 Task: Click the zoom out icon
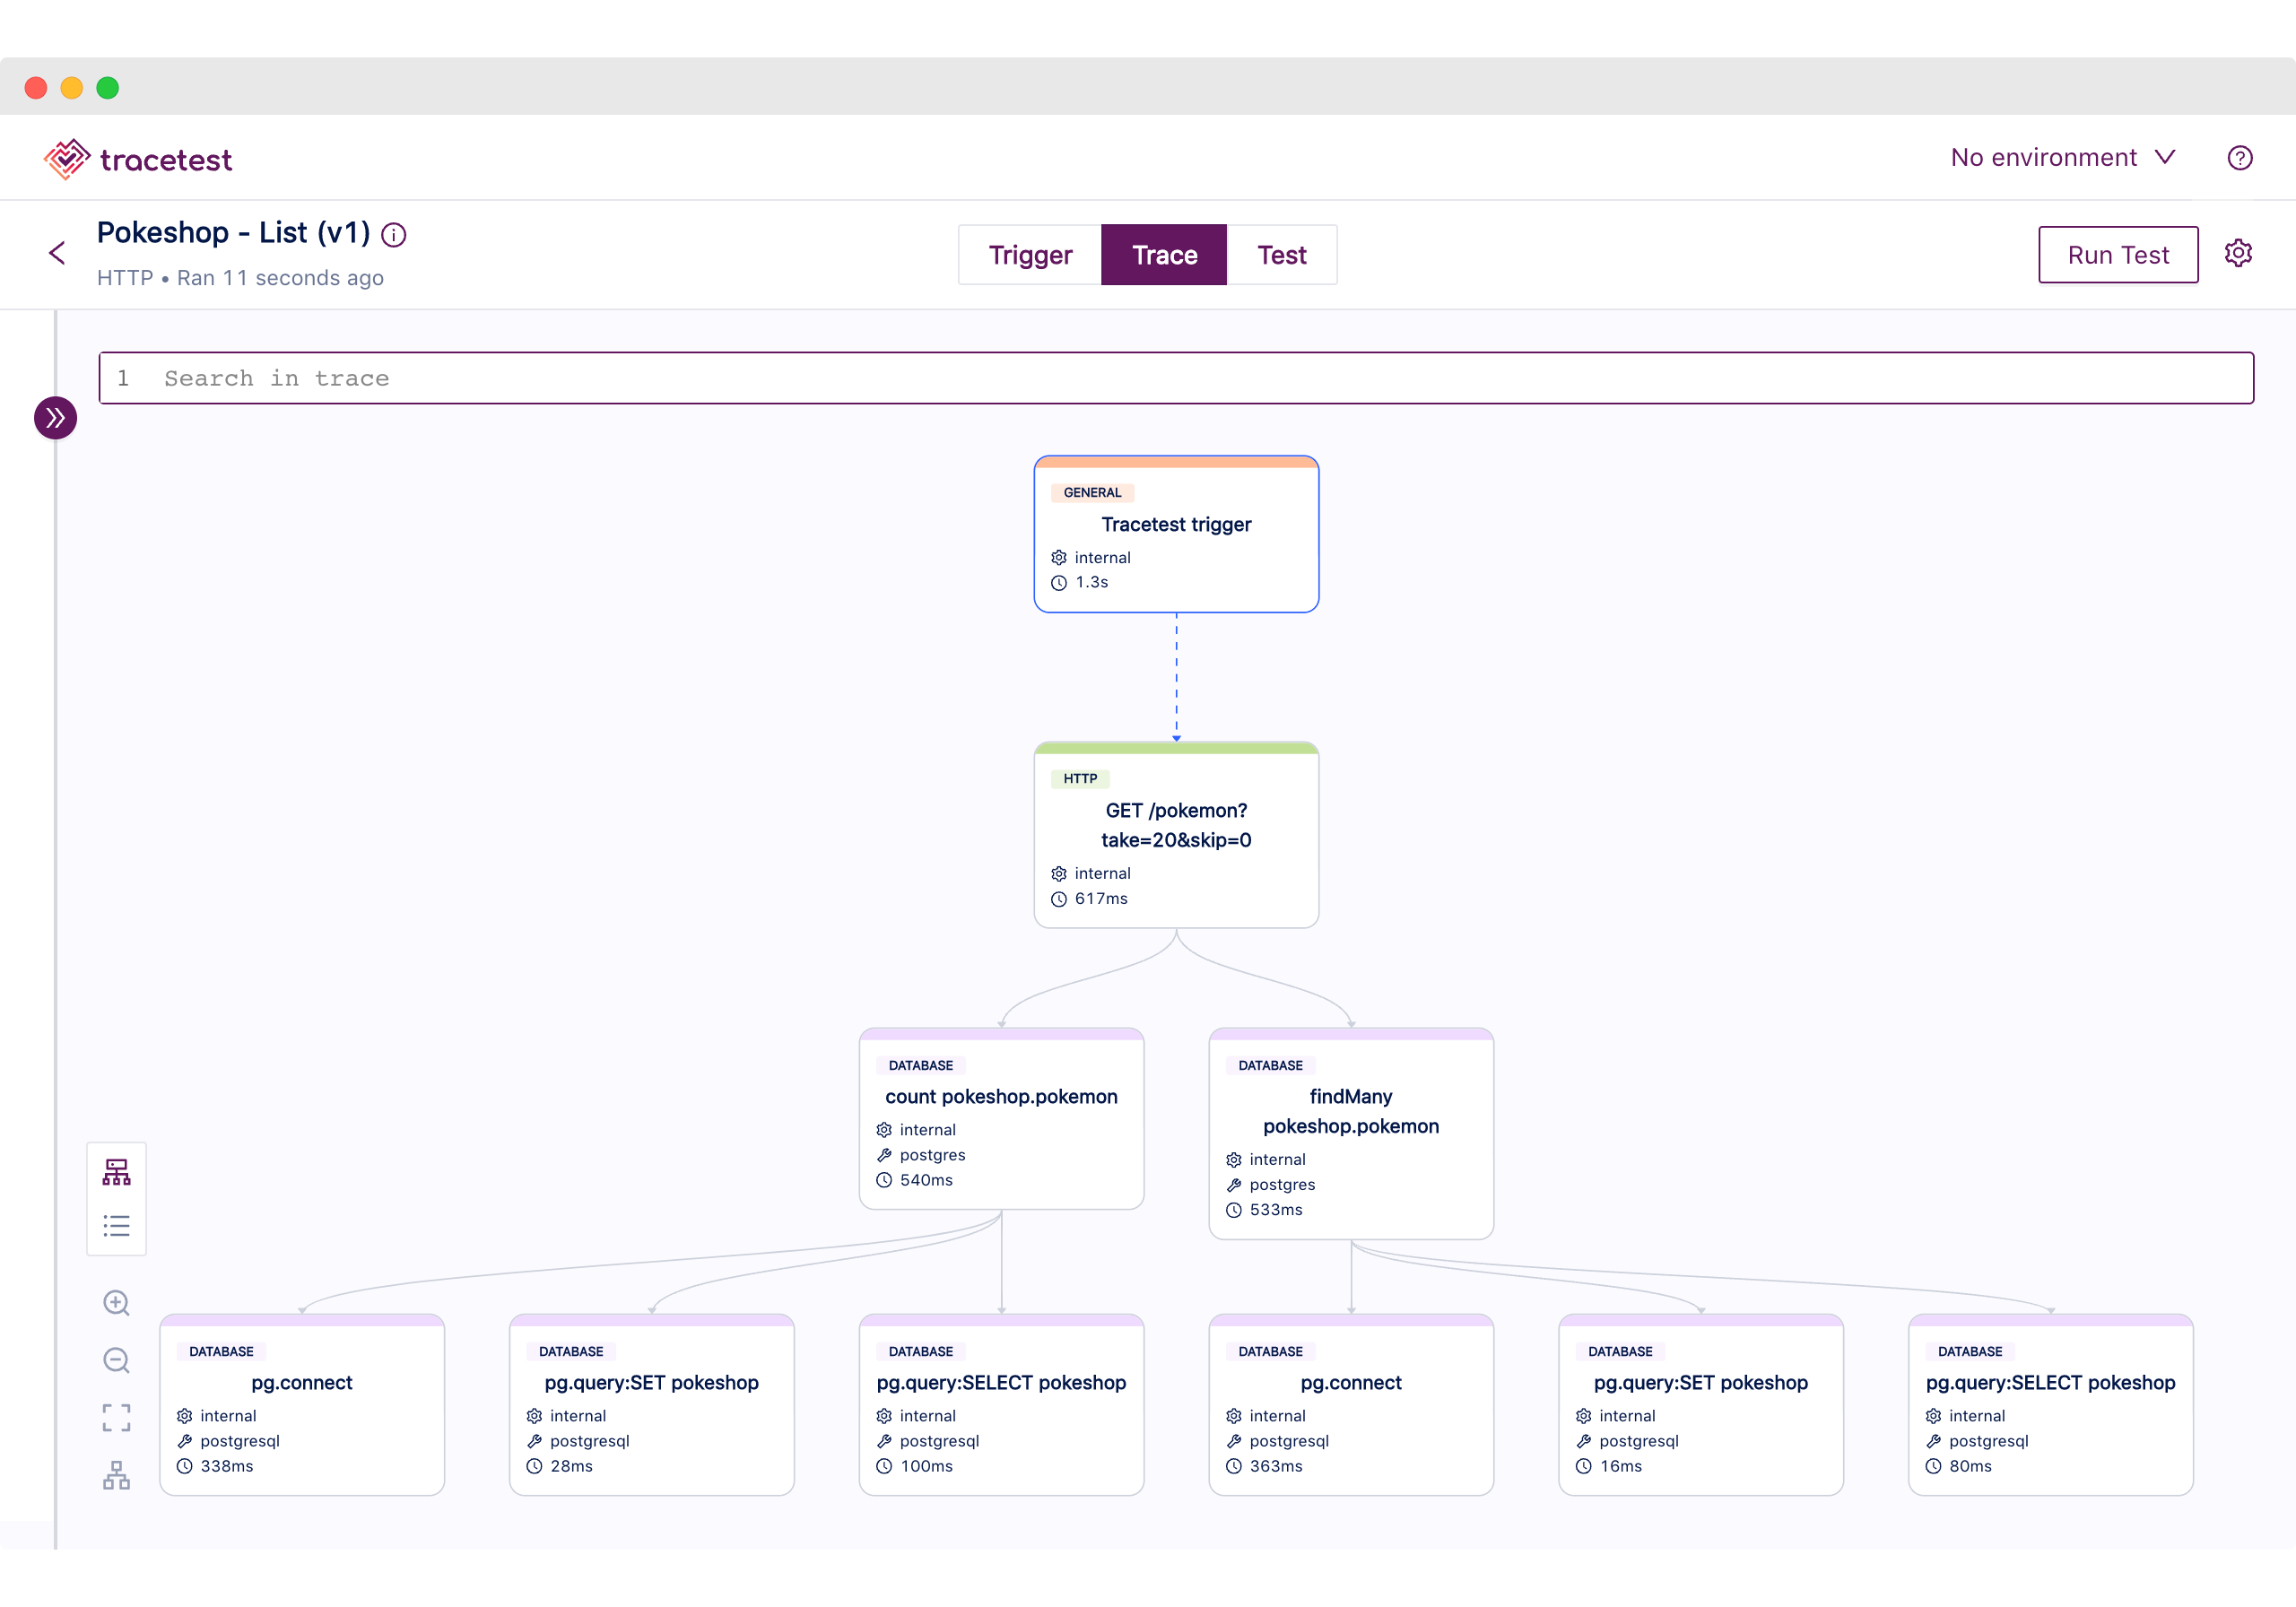click(117, 1359)
